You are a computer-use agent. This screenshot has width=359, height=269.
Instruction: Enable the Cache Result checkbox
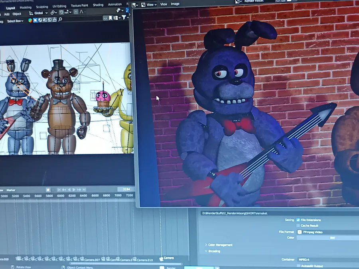coord(298,226)
